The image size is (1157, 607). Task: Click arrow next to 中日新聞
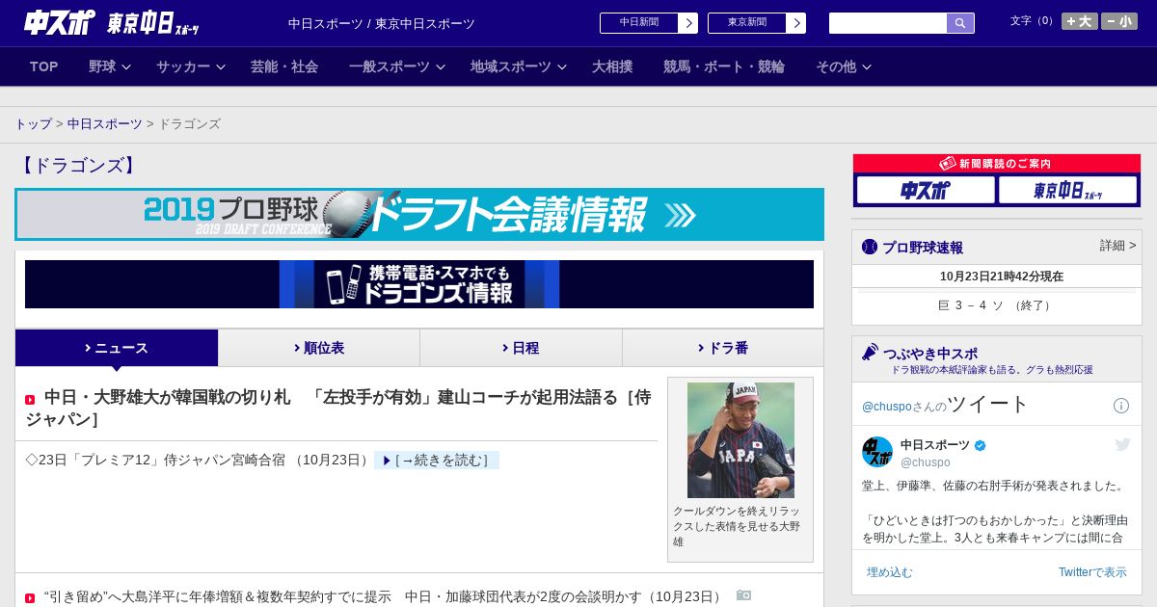688,23
